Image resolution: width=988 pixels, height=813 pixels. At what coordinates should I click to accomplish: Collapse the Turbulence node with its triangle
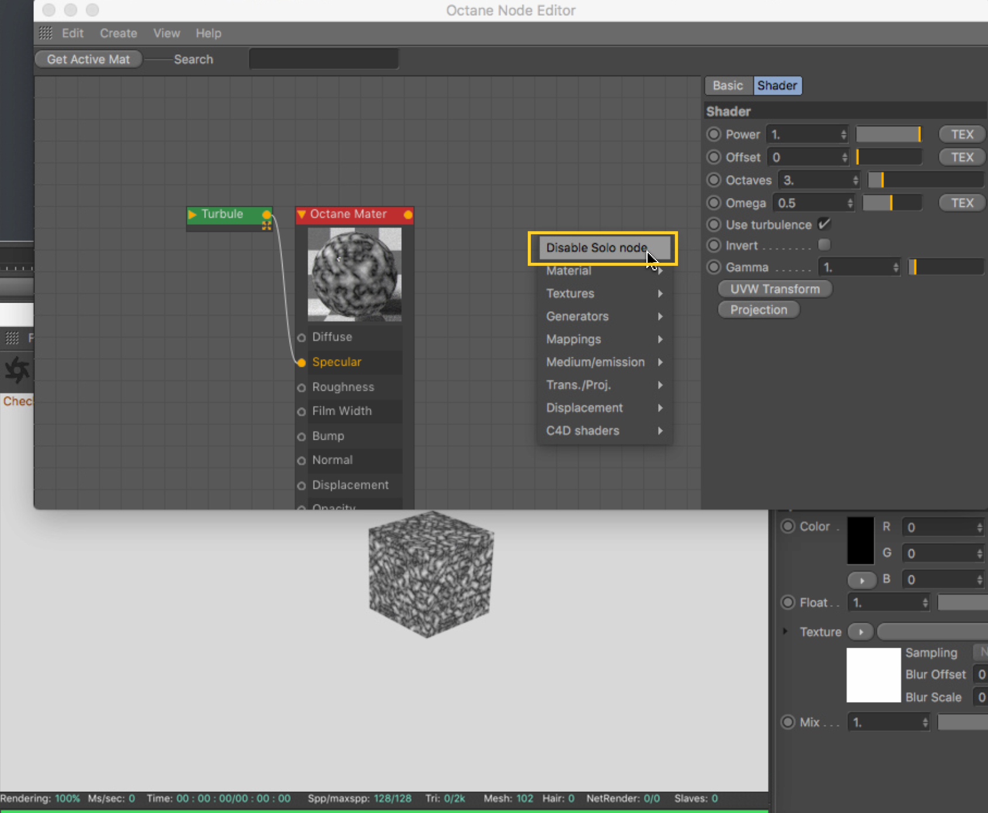coord(192,214)
